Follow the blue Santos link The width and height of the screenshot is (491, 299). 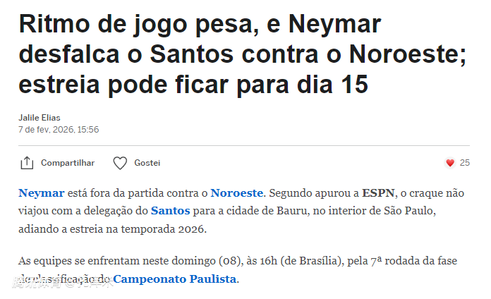tap(170, 210)
